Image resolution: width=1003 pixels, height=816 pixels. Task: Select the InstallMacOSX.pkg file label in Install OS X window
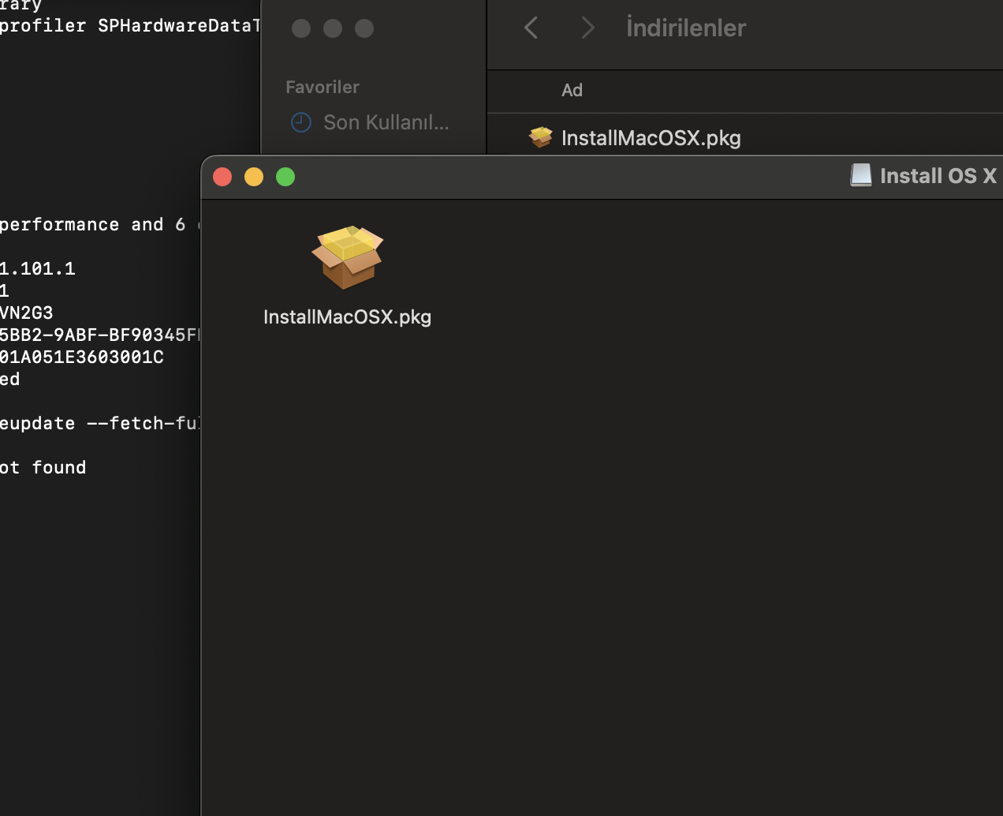pos(348,317)
